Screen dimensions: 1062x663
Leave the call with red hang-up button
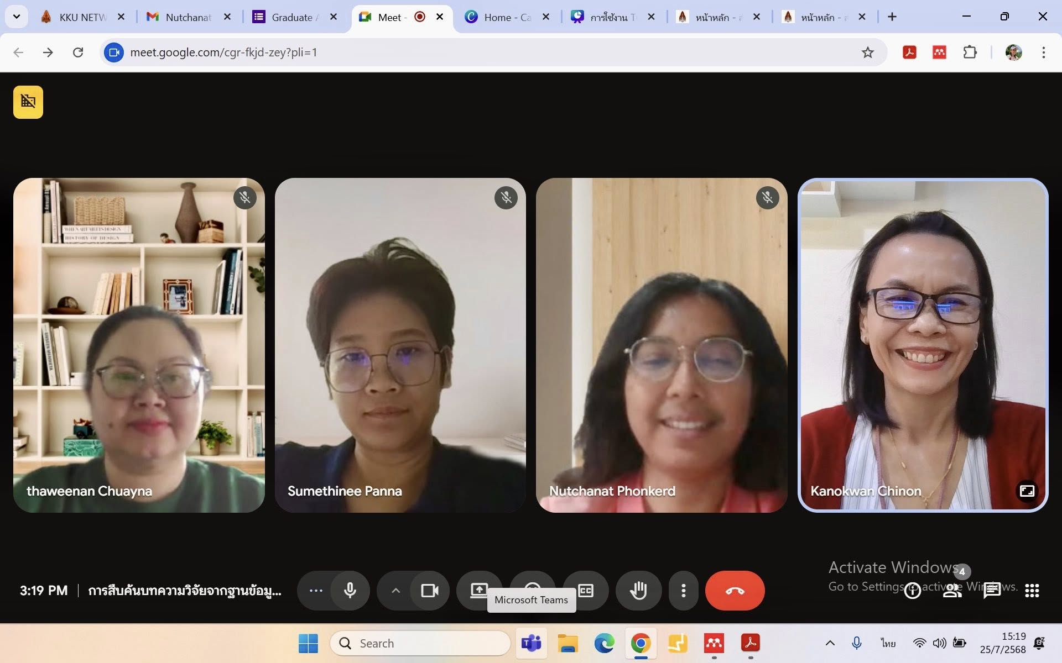click(735, 591)
